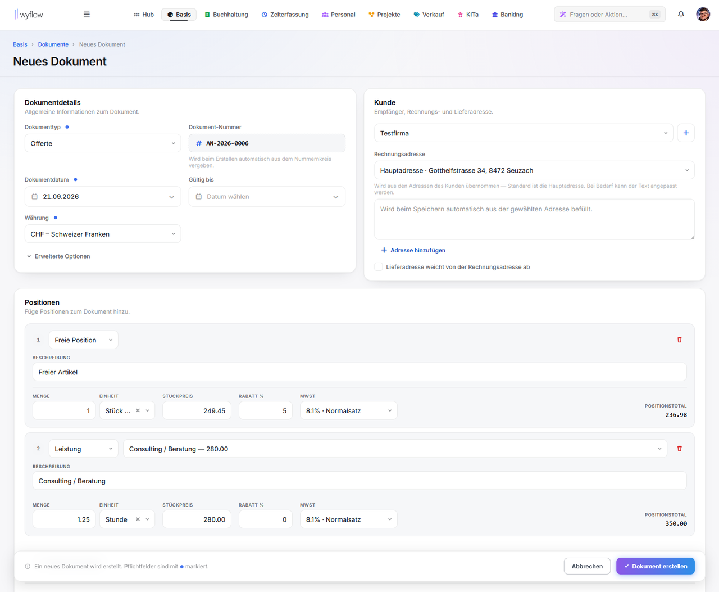Click the Freier Artikel description field
719x592 pixels.
pyautogui.click(x=359, y=372)
